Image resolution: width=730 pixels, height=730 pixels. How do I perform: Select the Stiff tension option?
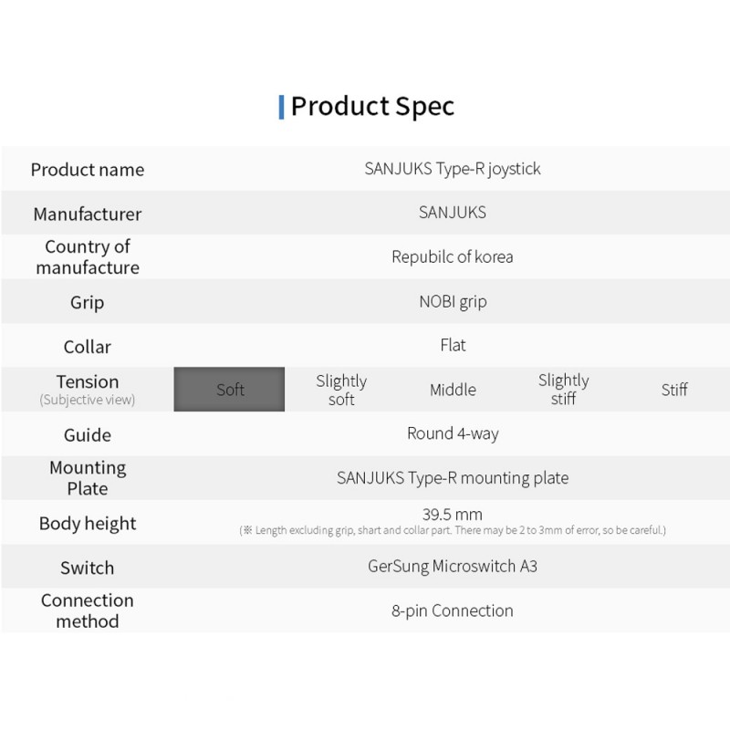coord(674,390)
